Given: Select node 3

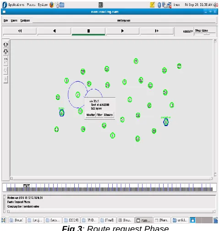Looking at the screenshot, I should click(172, 105).
